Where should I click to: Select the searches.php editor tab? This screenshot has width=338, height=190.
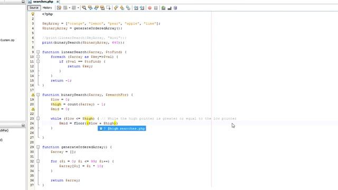pos(43,2)
